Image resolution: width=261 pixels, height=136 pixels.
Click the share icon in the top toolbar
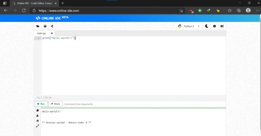(x=52, y=26)
